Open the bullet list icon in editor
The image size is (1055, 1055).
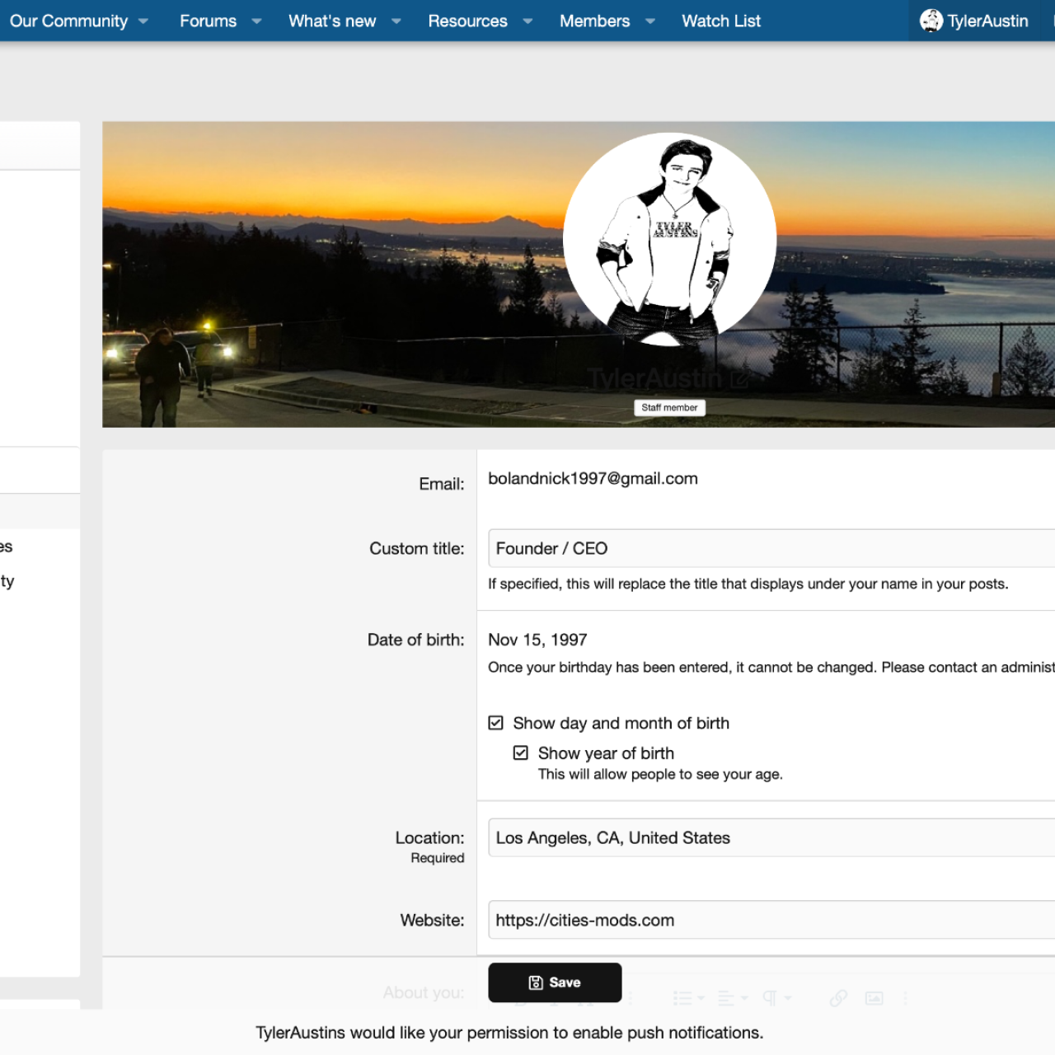[682, 998]
